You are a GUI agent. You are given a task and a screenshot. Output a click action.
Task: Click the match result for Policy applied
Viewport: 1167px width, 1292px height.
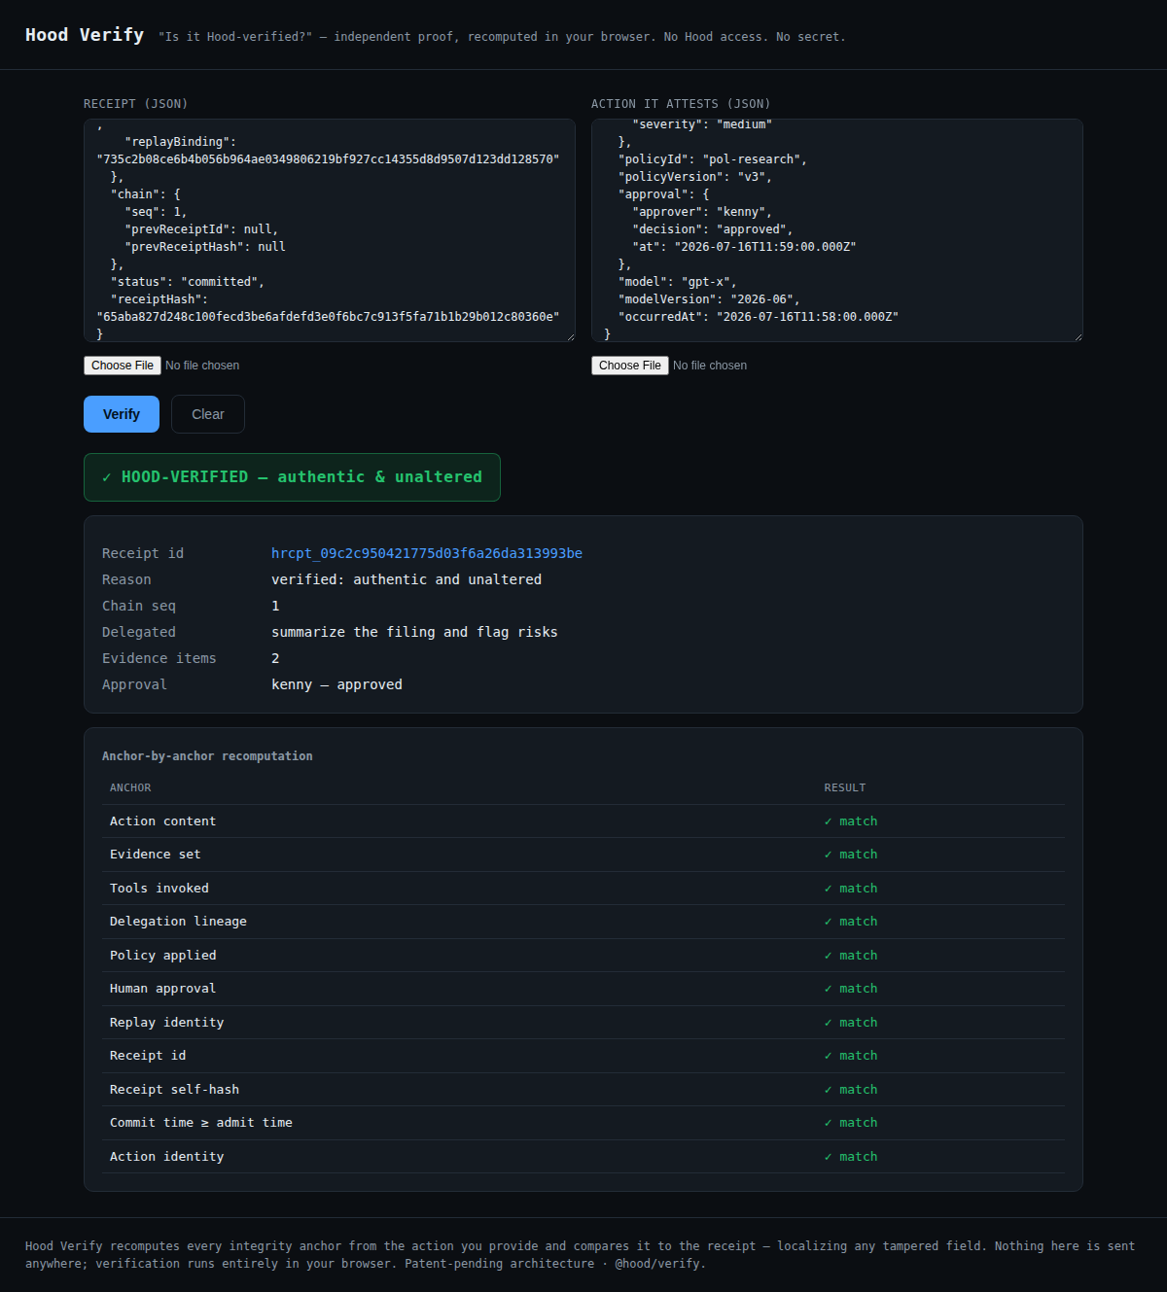pyautogui.click(x=851, y=956)
